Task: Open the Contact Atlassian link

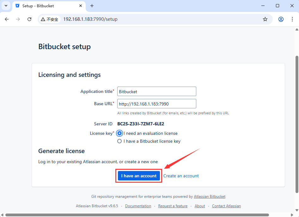Action: click(x=226, y=206)
